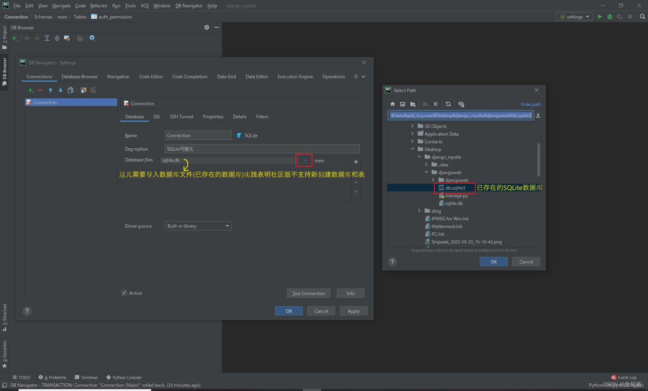This screenshot has width=648, height=391.
Task: Start debugging with bug icon
Action: (610, 17)
